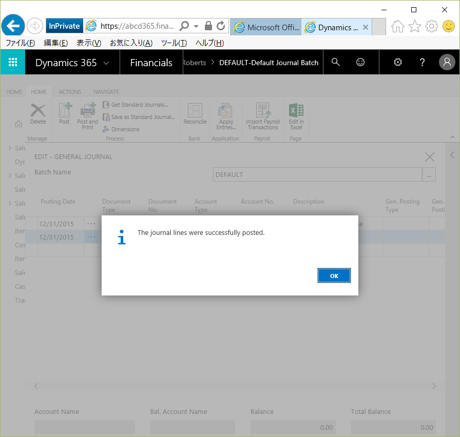The width and height of the screenshot is (460, 437).
Task: Open the row menu for second 12/31/2015 line
Action: [x=91, y=237]
